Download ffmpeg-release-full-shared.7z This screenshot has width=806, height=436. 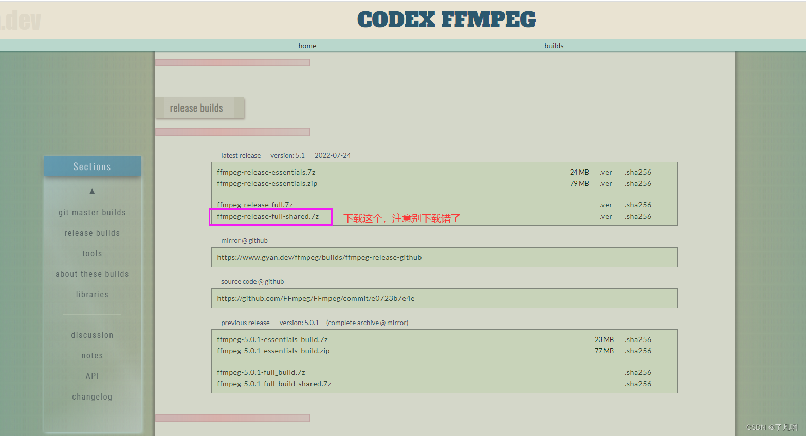point(268,216)
